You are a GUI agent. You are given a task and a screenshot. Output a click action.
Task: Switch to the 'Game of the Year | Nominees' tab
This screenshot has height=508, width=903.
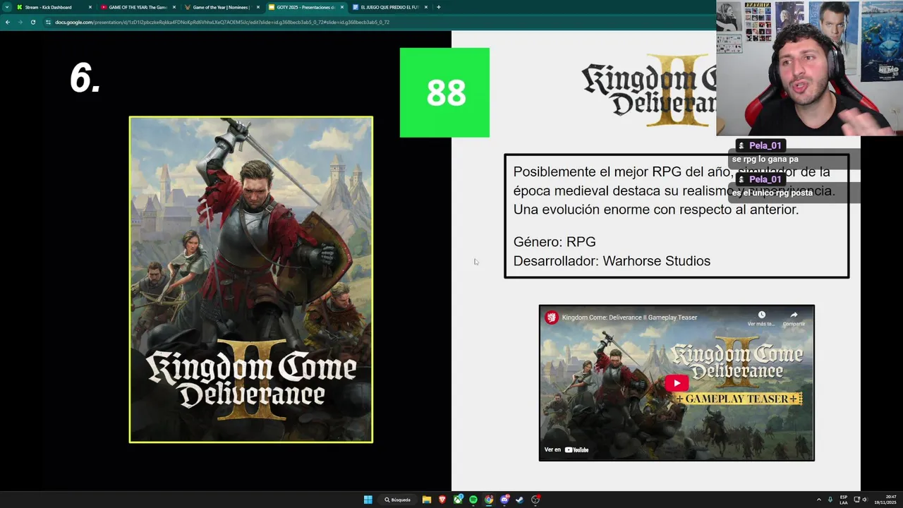[x=221, y=7]
